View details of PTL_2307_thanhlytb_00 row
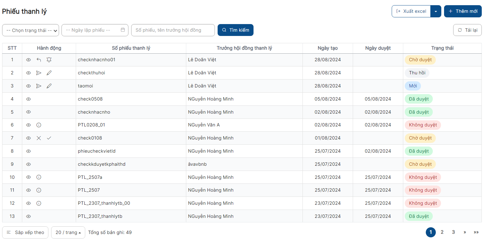Screen dimensions: 483x241 tap(28, 203)
